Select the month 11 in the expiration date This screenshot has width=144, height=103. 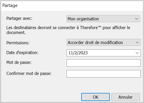click(70, 53)
